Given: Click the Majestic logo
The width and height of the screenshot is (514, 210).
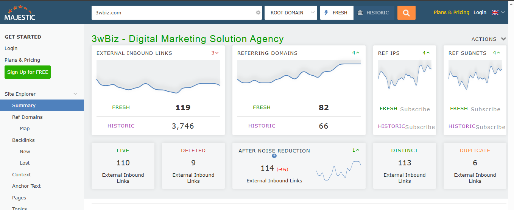Looking at the screenshot, I should pos(20,12).
